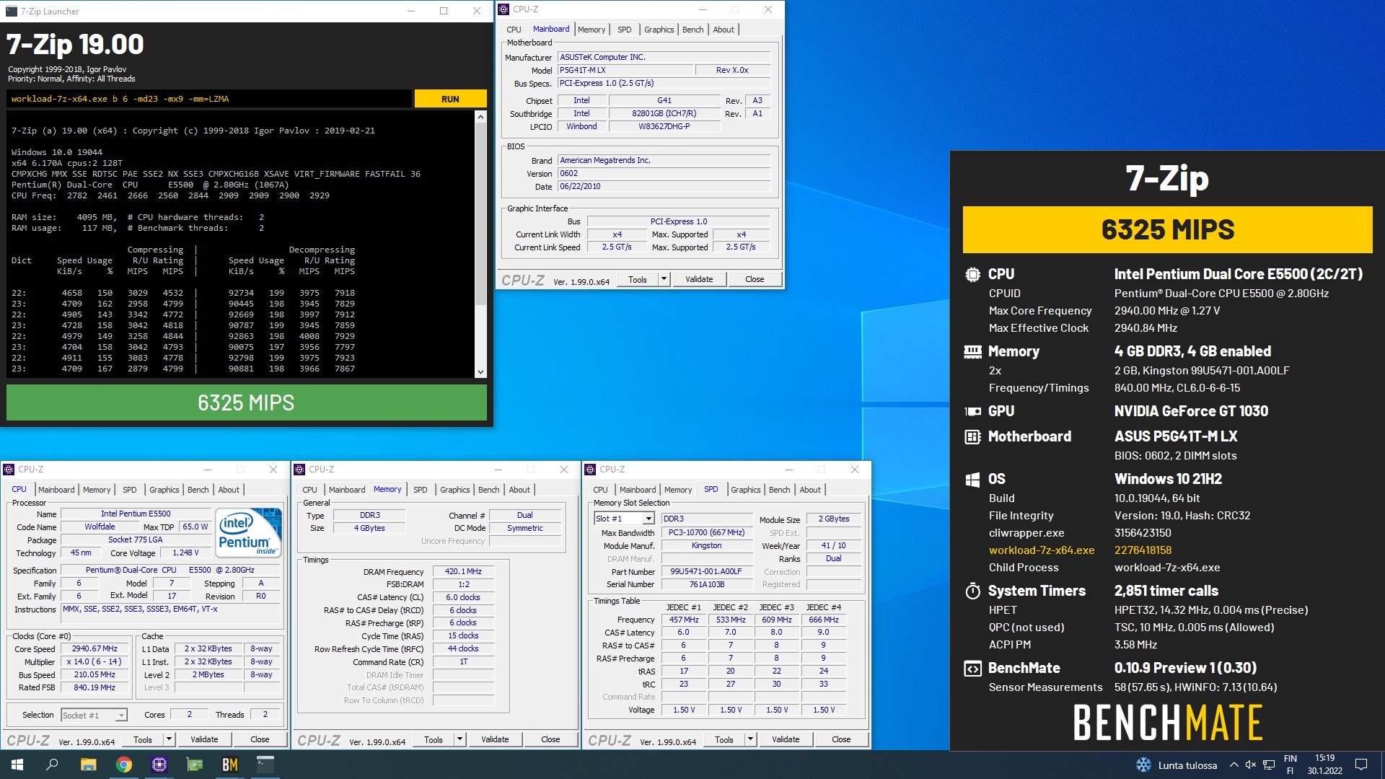Click the workload-7z command line field
The image size is (1385, 779).
pyautogui.click(x=209, y=99)
